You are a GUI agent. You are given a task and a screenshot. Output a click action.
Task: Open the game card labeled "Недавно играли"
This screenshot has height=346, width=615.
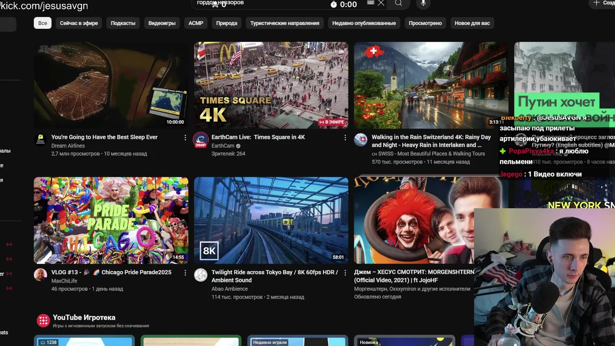[297, 341]
